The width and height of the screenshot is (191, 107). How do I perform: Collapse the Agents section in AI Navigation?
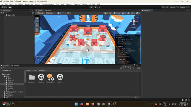click(117, 46)
